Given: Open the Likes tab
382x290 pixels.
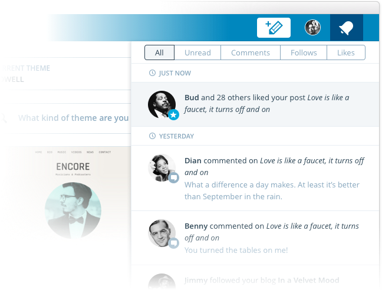Looking at the screenshot, I should click(x=346, y=52).
